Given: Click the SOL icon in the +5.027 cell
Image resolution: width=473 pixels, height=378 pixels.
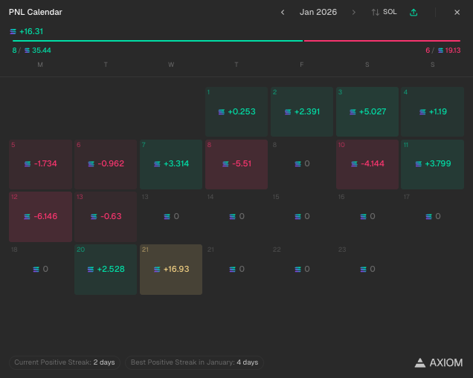Looking at the screenshot, I should tap(353, 112).
